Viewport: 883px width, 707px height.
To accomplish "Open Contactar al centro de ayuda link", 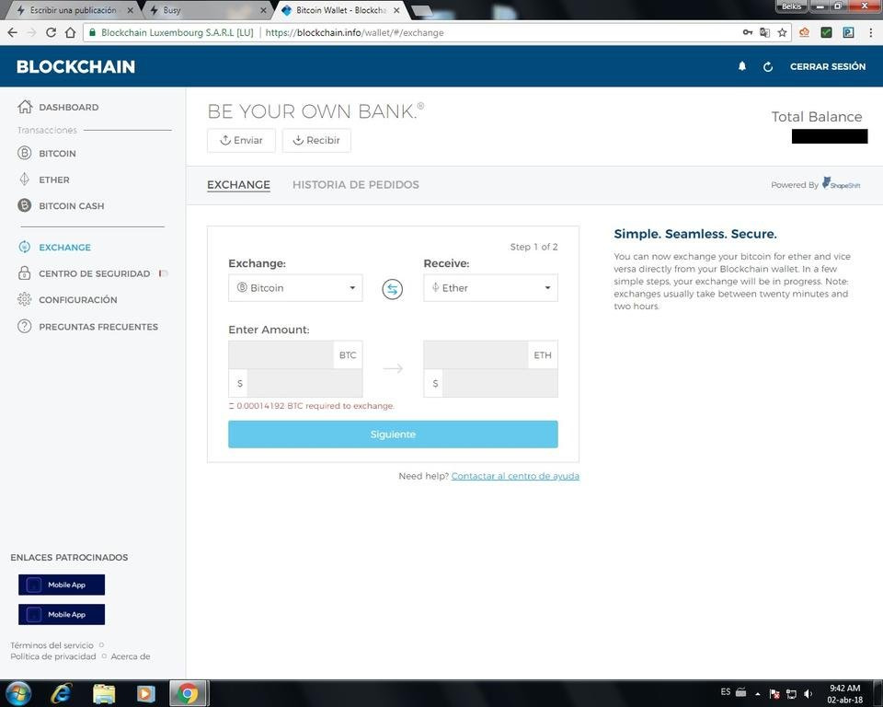I will (x=515, y=476).
